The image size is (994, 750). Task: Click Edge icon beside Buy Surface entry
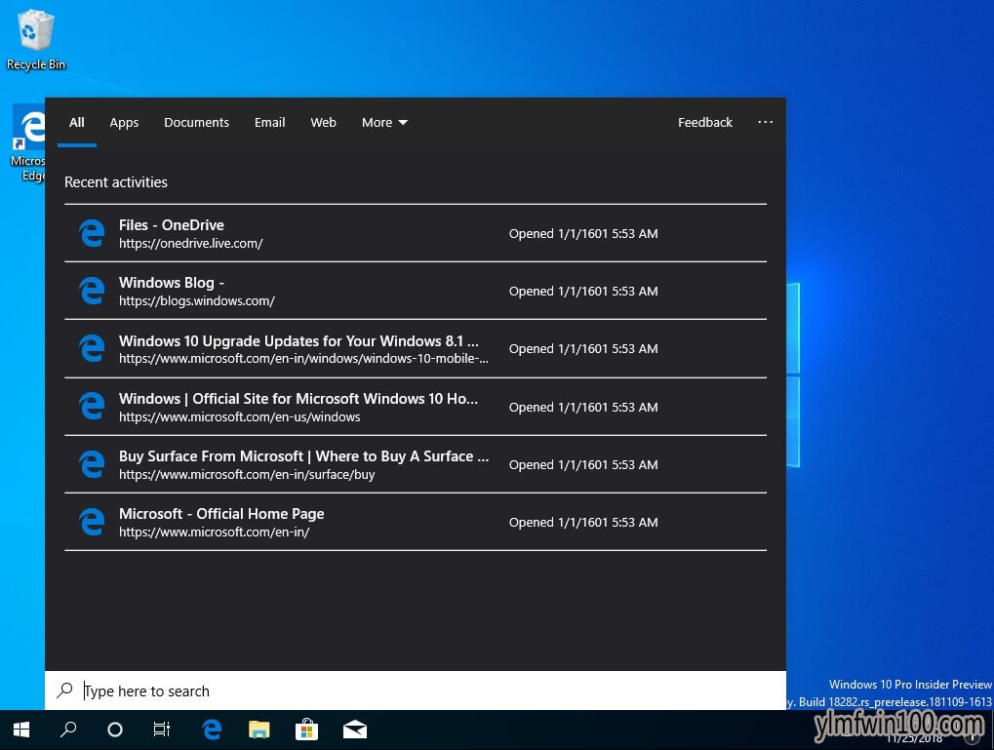click(92, 464)
